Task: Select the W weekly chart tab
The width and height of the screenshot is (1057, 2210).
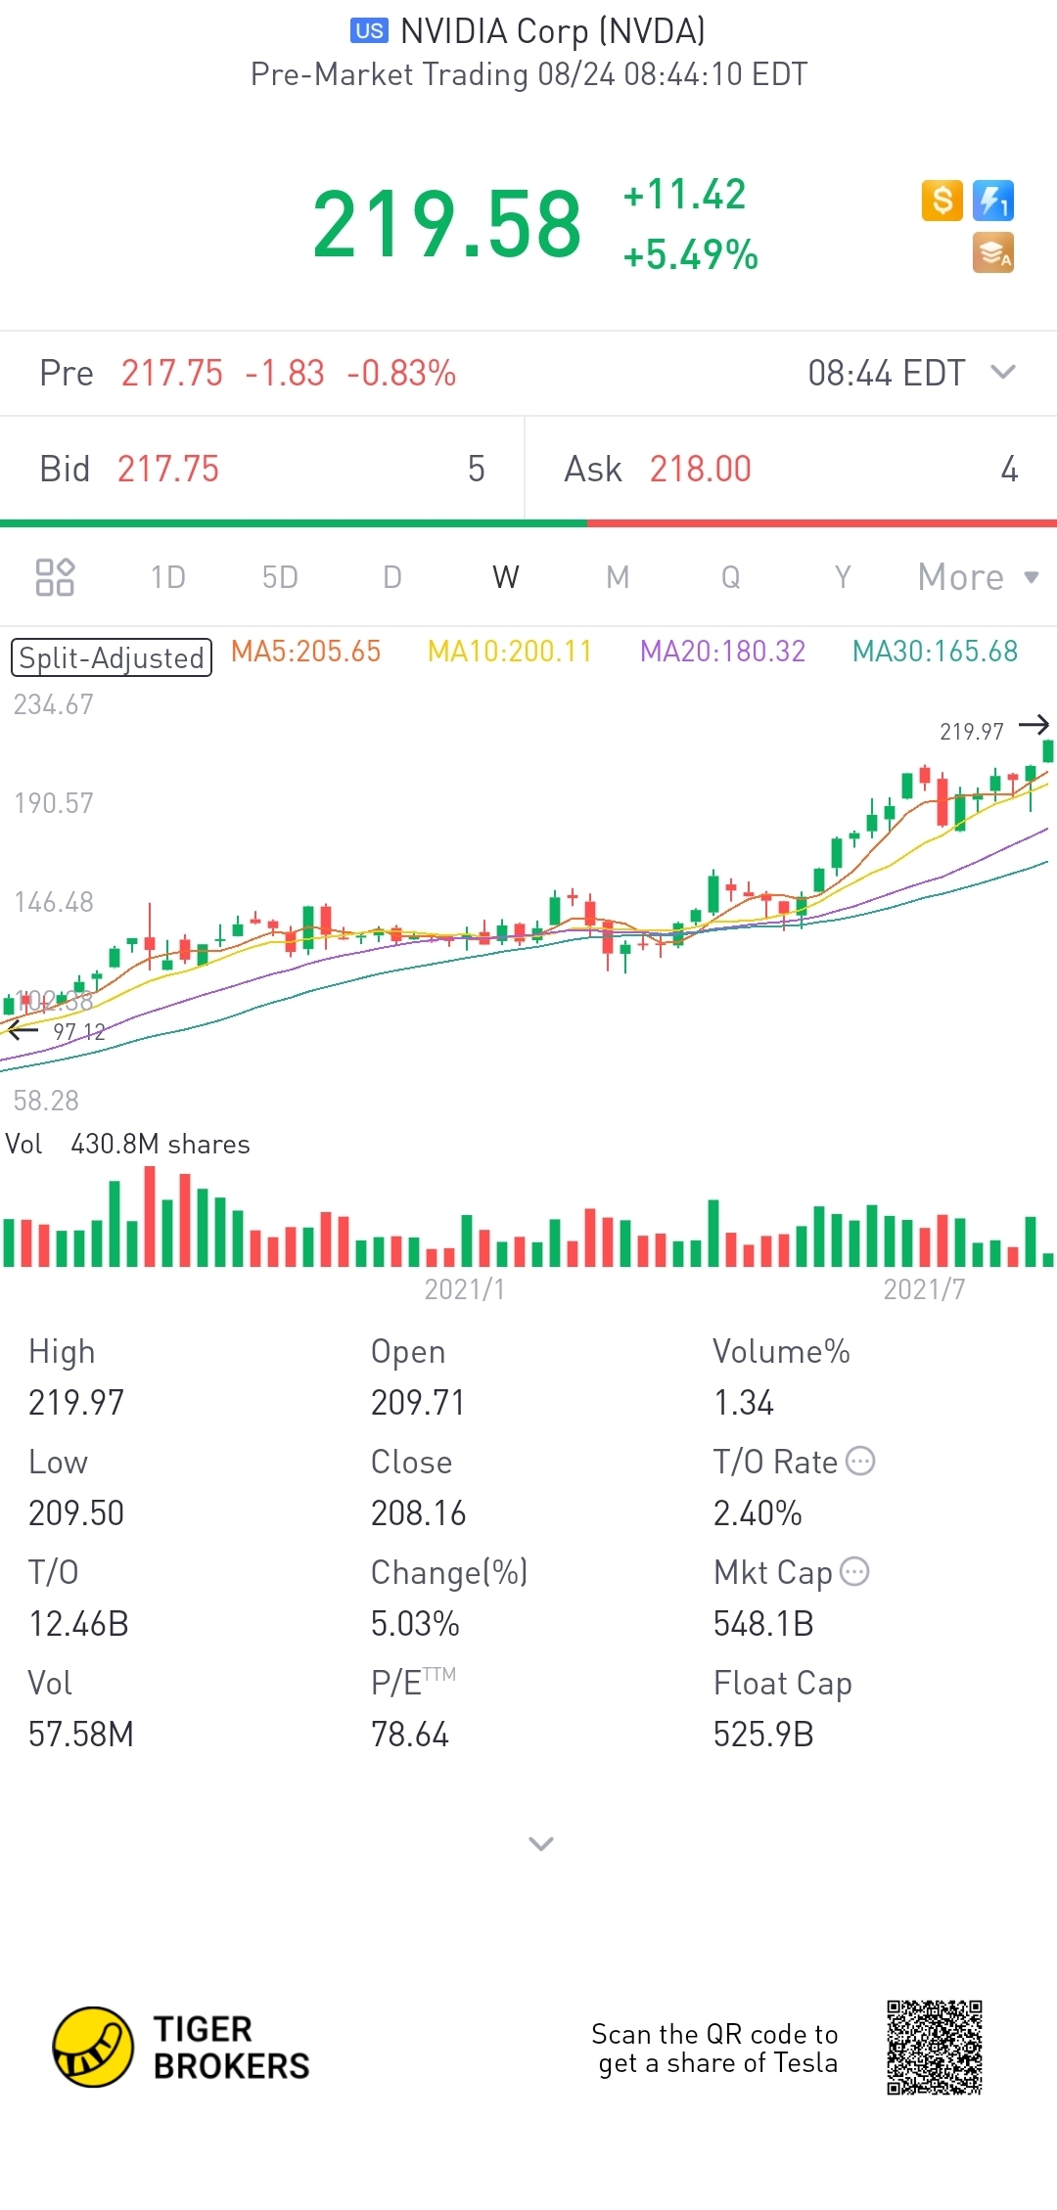Action: coord(506,577)
